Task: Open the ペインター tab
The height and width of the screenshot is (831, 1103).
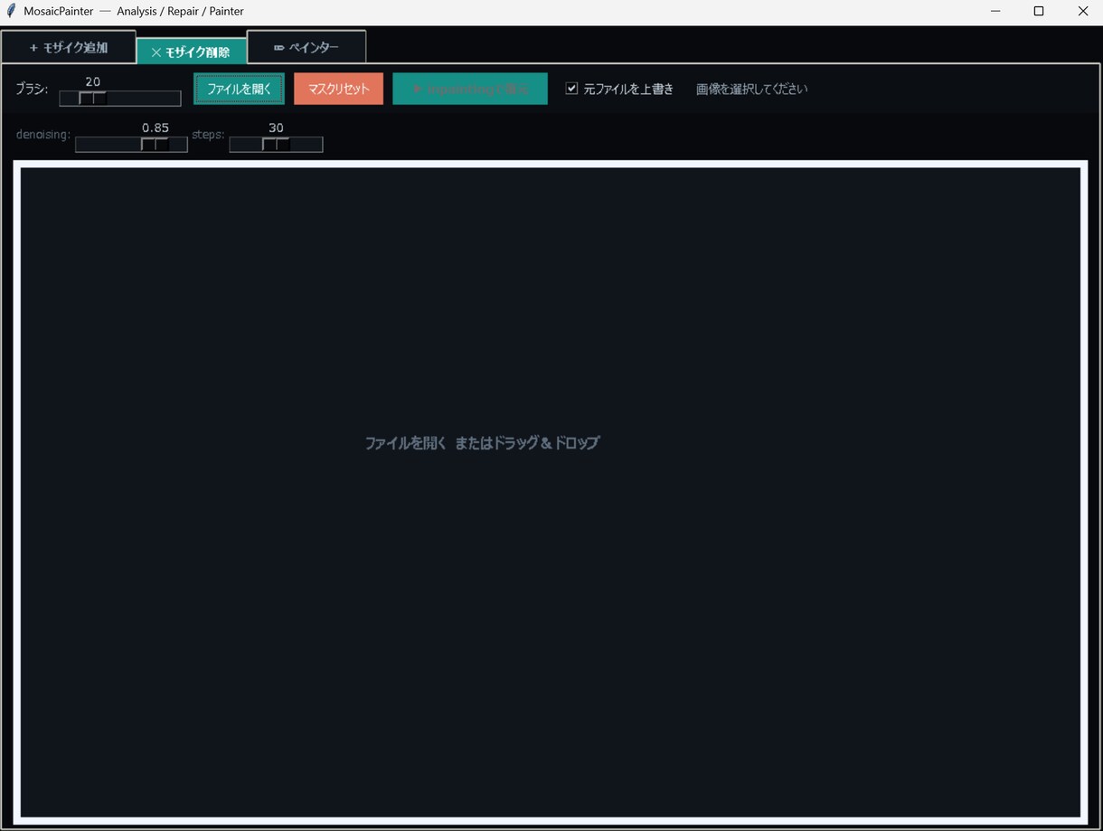Action: (x=306, y=47)
